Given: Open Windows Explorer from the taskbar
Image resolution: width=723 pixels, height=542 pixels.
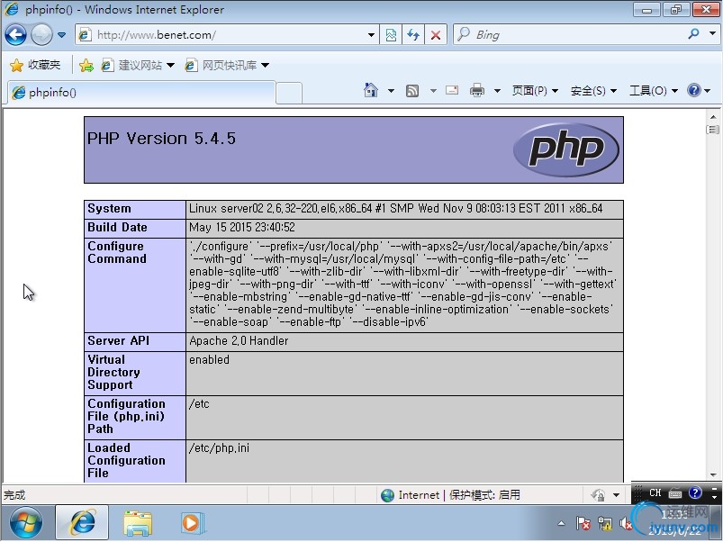Looking at the screenshot, I should pyautogui.click(x=138, y=523).
